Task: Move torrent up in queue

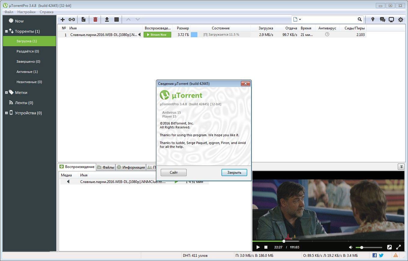Action: [x=128, y=19]
